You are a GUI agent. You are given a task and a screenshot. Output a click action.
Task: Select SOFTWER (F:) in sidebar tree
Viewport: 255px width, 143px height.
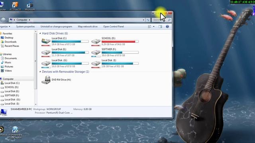[12, 95]
